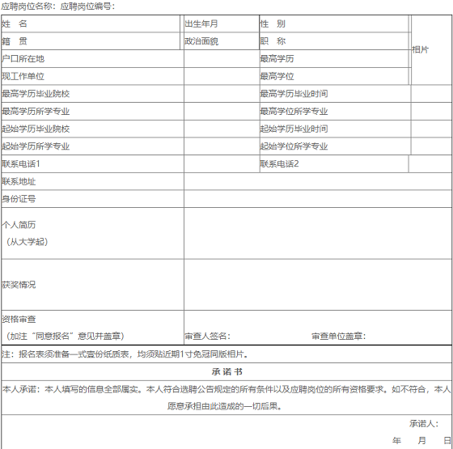Click the 姓名 name cell

tap(91, 23)
